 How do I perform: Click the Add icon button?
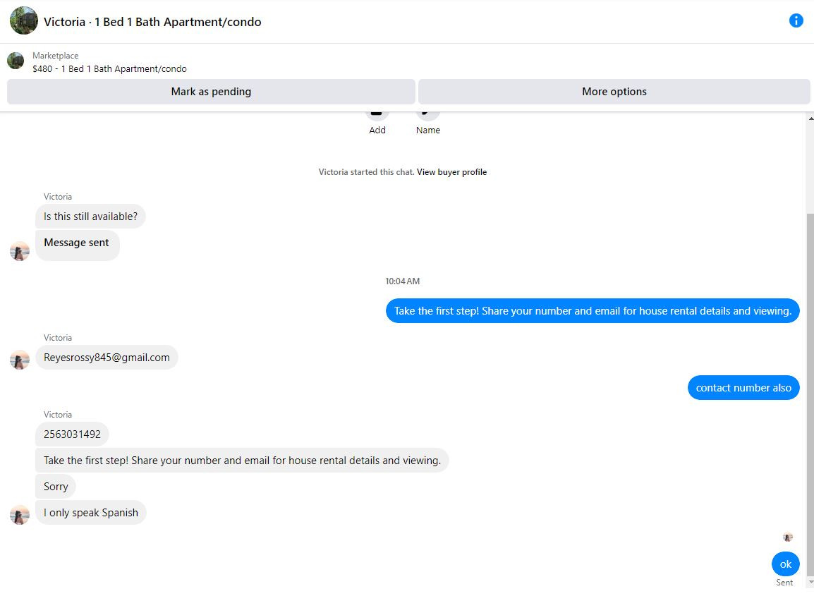(377, 114)
